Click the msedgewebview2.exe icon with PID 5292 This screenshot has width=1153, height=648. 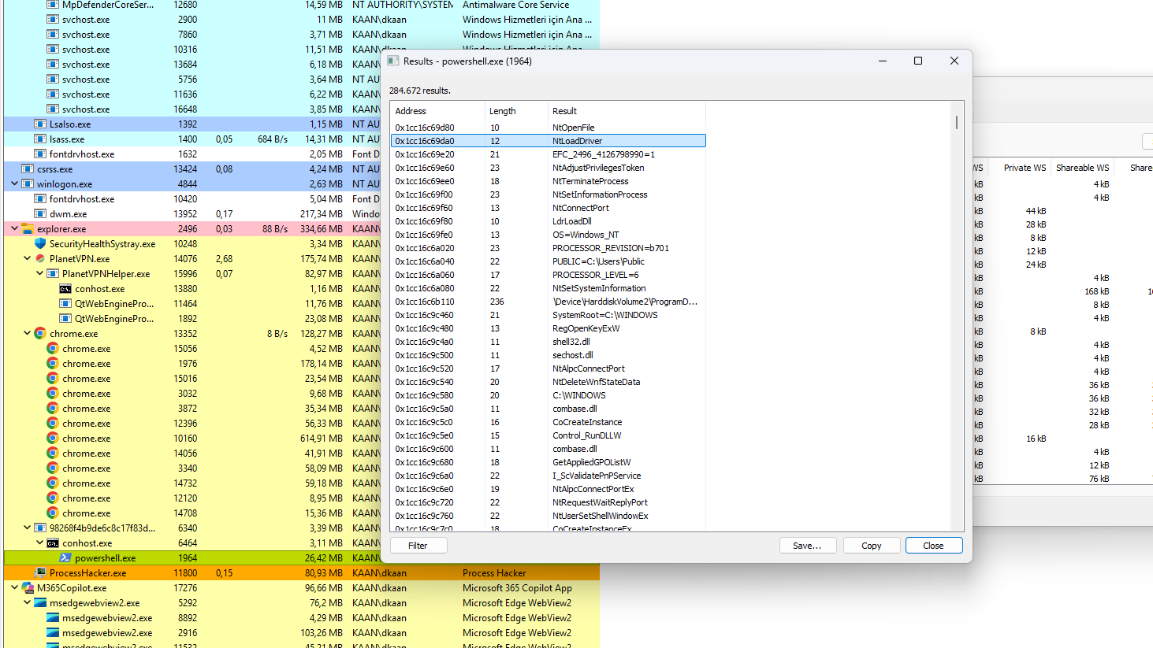[40, 603]
